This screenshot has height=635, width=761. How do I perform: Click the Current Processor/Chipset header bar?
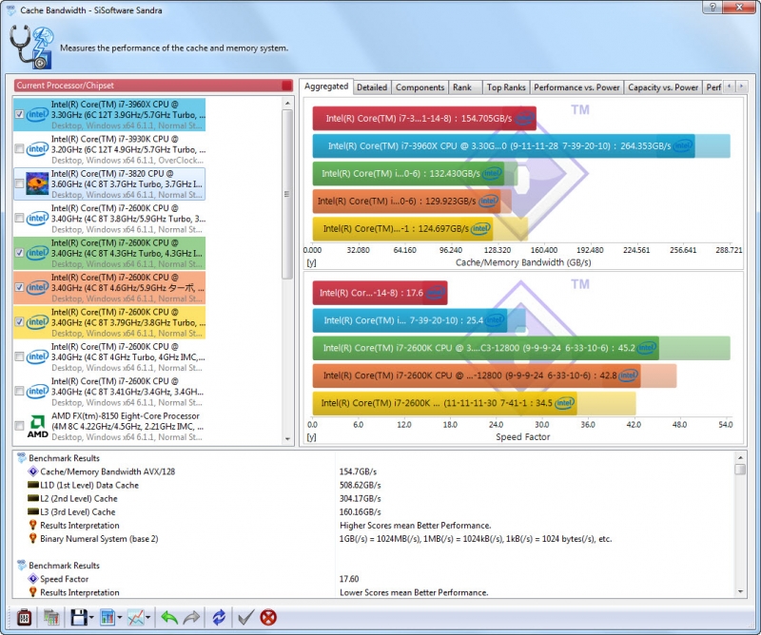[x=153, y=86]
